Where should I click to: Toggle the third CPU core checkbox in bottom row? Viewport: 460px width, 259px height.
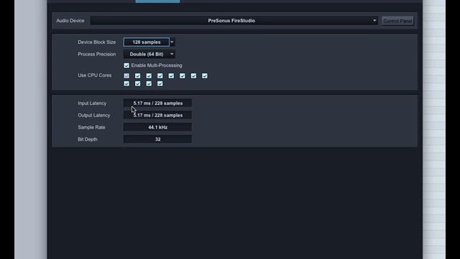(x=149, y=83)
